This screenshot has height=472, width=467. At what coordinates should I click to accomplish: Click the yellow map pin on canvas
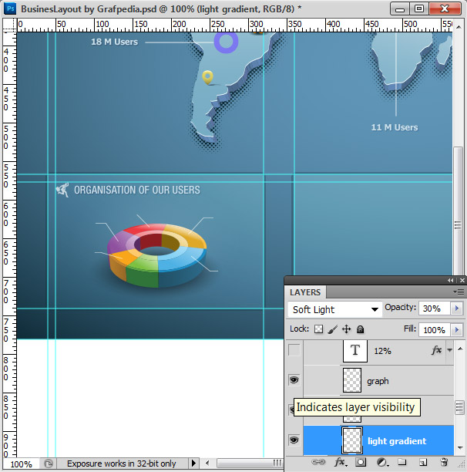208,77
